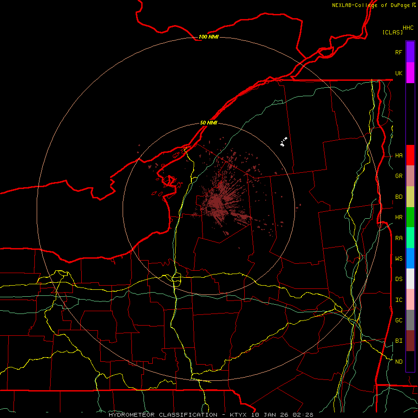The image size is (418, 418).
Task: Click the WS legend label
Action: coord(399,258)
